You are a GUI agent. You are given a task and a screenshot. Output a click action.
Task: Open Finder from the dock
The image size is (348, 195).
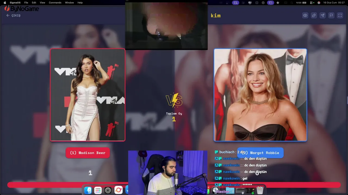(x=88, y=190)
